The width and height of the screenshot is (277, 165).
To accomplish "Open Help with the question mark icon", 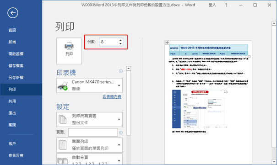I will 226,5.
